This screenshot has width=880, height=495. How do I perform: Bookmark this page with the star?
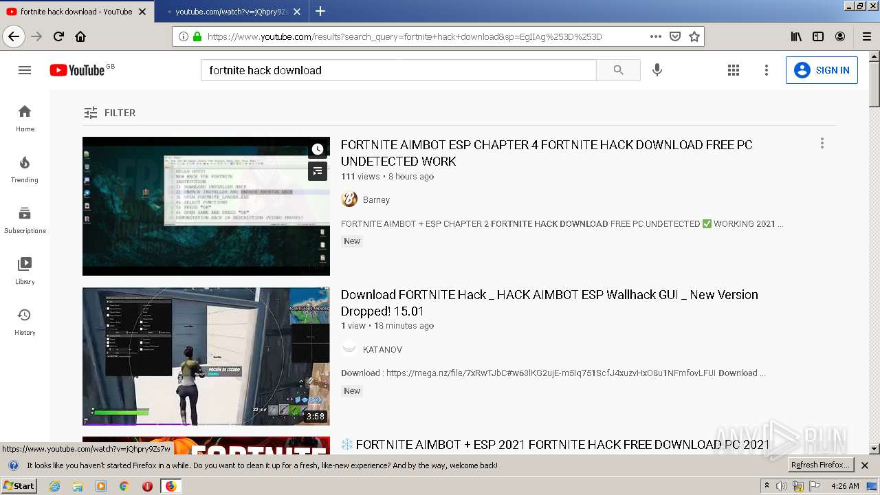click(694, 36)
